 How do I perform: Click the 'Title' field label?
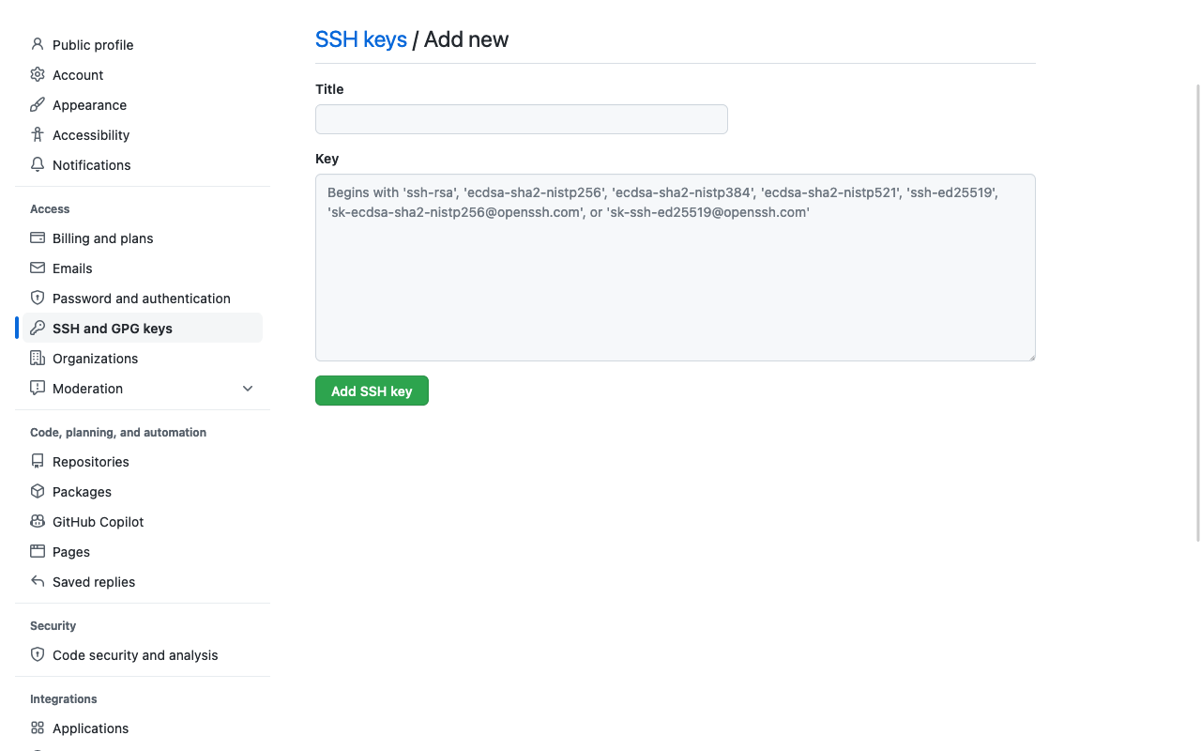coord(329,89)
